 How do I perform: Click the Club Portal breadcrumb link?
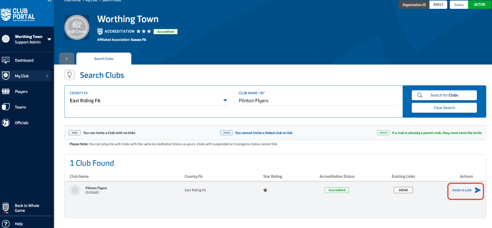pos(72,1)
